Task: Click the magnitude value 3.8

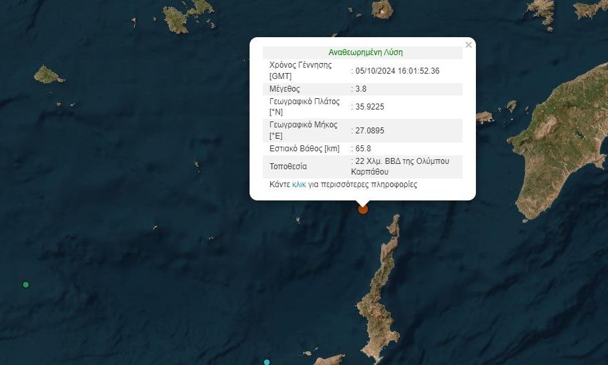Action: (361, 89)
